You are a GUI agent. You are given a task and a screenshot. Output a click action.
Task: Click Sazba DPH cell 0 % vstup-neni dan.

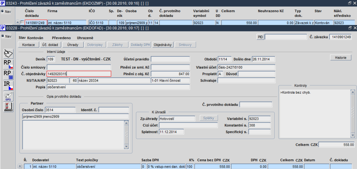click(x=166, y=167)
